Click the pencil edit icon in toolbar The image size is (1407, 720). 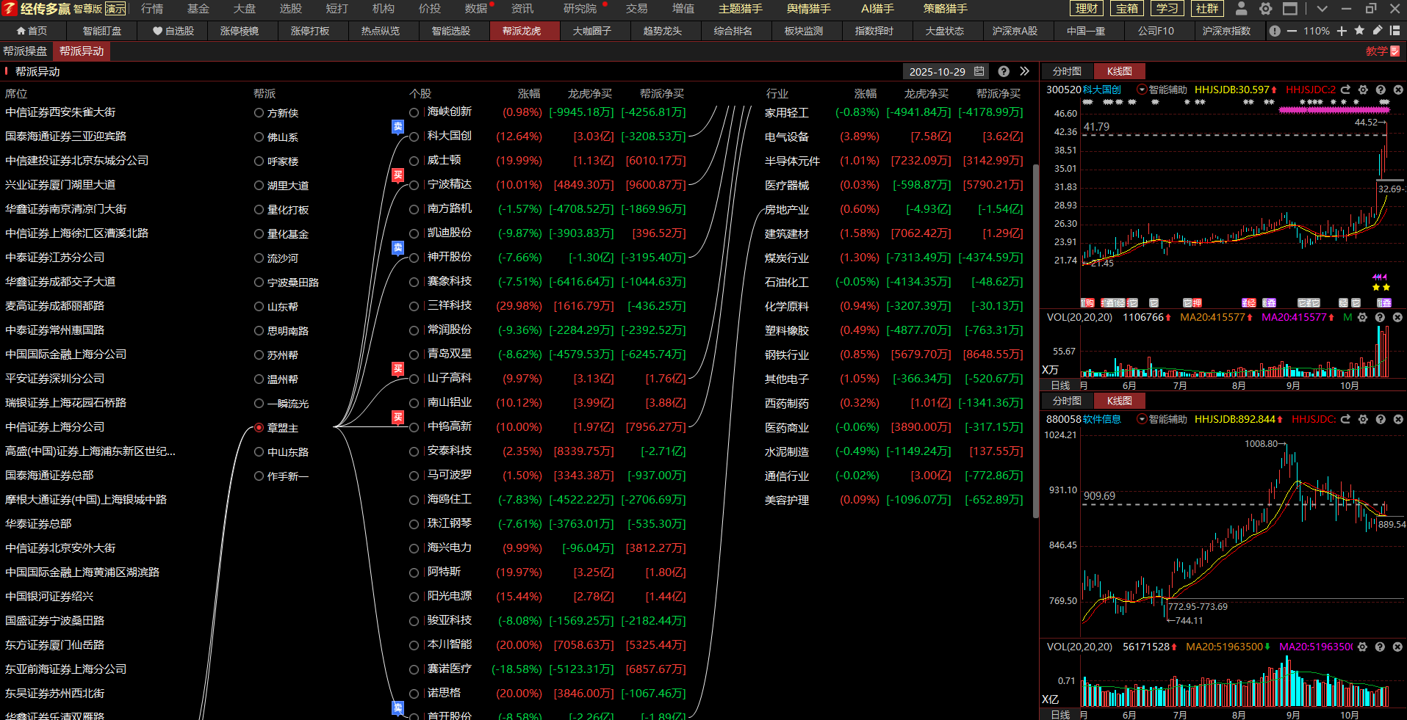1377,31
